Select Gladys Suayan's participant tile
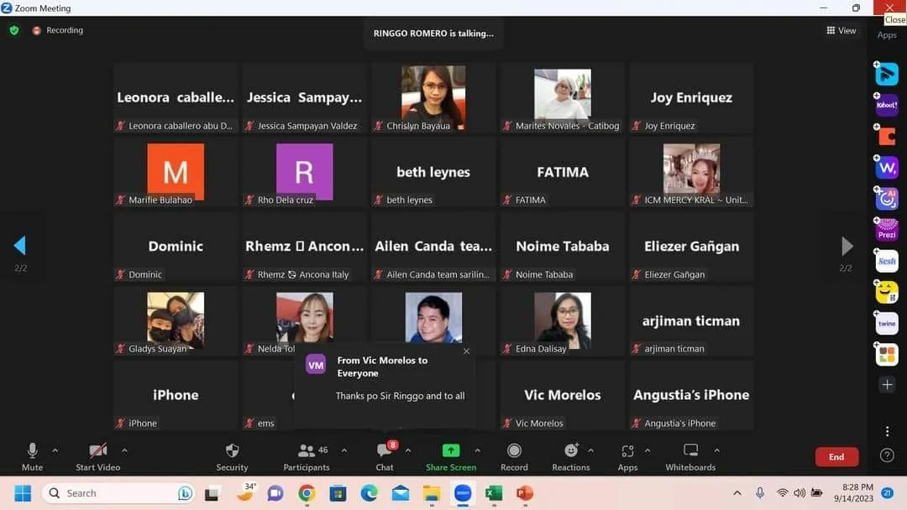Screen dimensions: 907x510 click(176, 321)
